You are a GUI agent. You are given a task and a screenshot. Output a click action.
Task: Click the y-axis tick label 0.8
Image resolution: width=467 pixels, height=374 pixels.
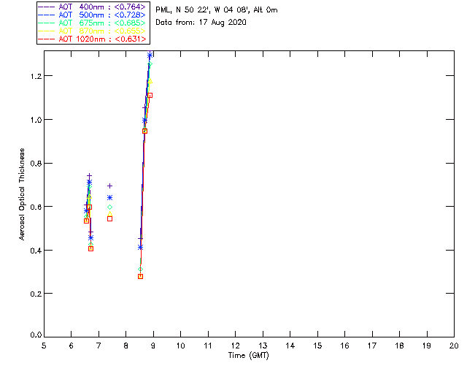pyautogui.click(x=36, y=164)
